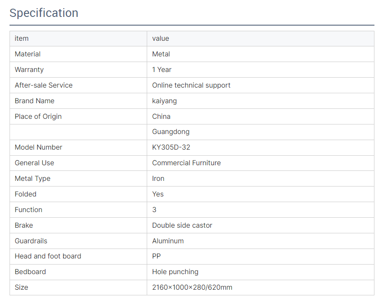The height and width of the screenshot is (301, 387).
Task: Click the "Iron" metal type value
Action: (158, 179)
